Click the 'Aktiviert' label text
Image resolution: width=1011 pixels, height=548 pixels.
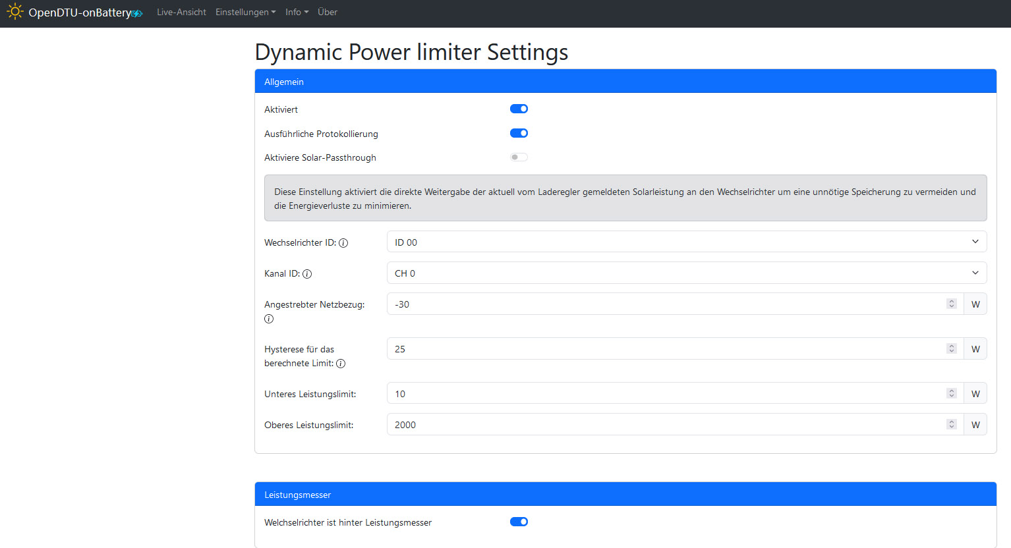(x=281, y=109)
